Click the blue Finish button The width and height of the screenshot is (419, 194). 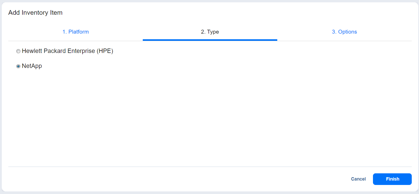392,179
